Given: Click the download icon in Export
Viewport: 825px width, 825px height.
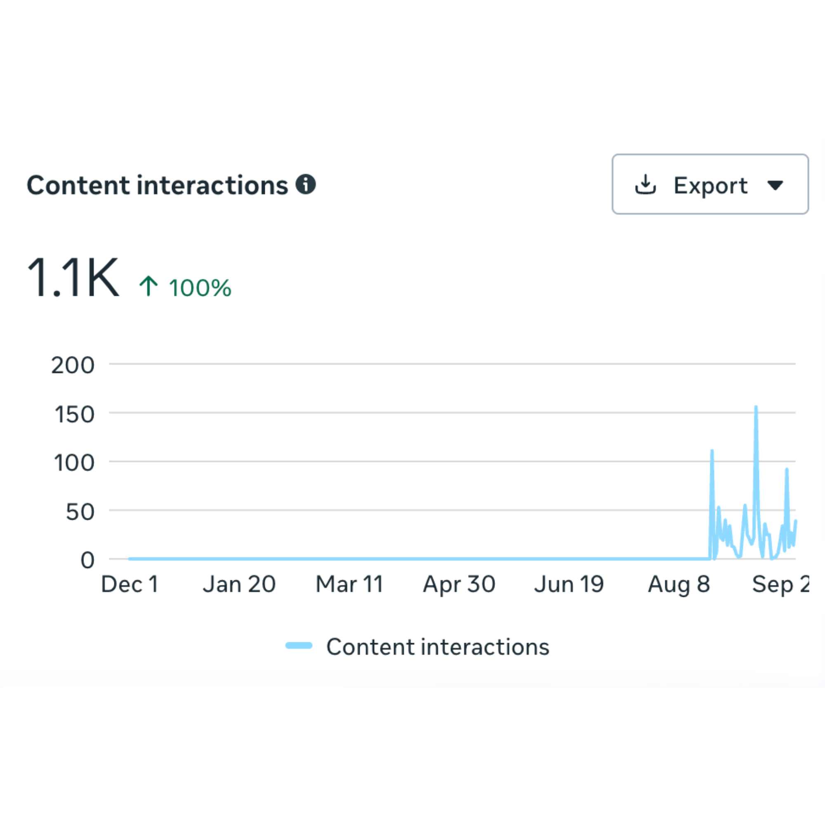Looking at the screenshot, I should (x=645, y=184).
